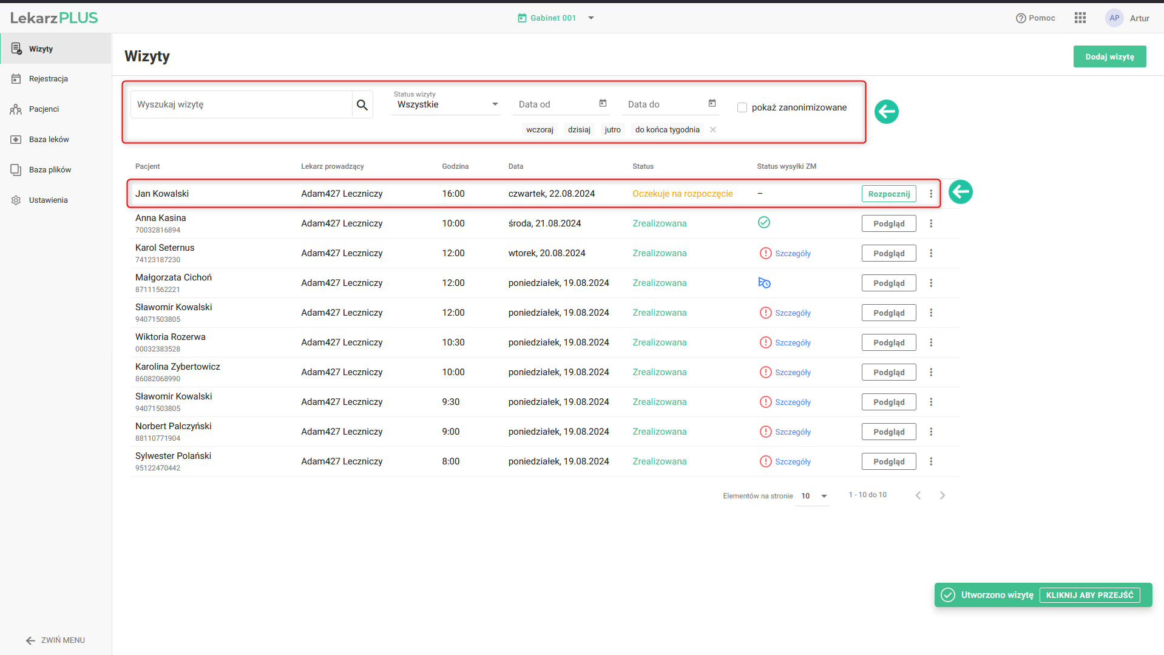Image resolution: width=1164 pixels, height=655 pixels.
Task: Change Elementów na stronie dropdown
Action: [814, 496]
